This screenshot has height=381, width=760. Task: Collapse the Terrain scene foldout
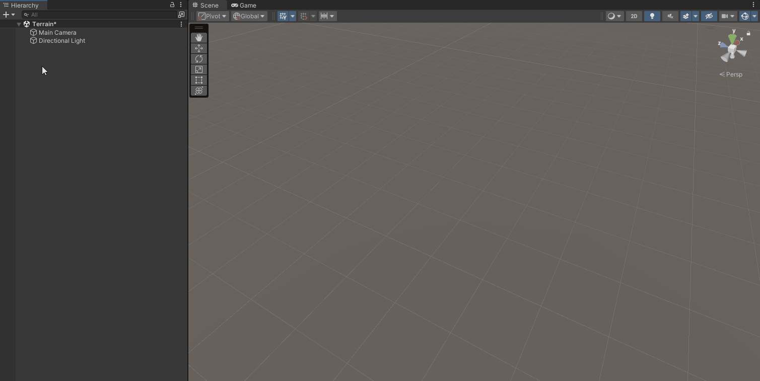coord(19,24)
